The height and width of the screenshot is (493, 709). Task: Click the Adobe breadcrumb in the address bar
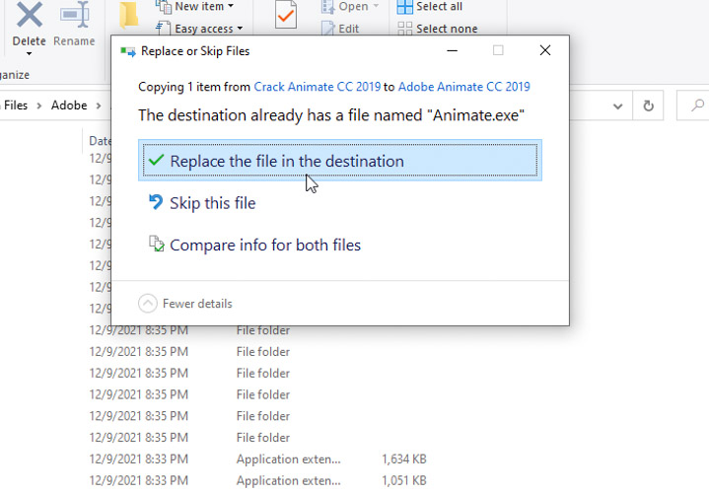69,106
